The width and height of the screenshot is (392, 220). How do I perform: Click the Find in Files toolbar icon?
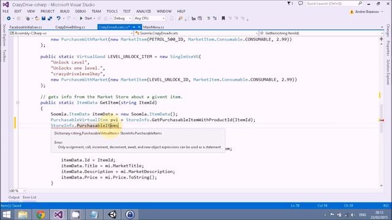[181, 18]
